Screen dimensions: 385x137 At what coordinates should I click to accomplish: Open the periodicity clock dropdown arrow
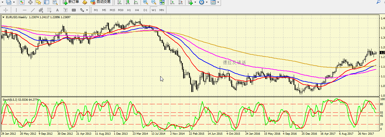(x=207, y=2)
